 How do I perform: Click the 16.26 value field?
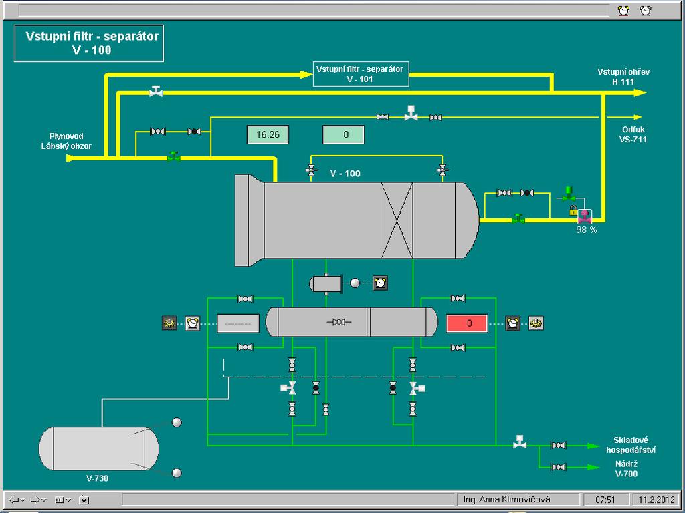[268, 134]
